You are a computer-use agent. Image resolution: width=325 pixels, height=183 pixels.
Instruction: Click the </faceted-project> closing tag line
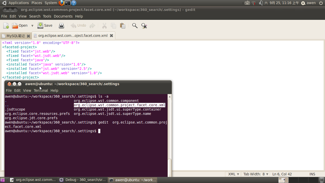[x=21, y=77]
